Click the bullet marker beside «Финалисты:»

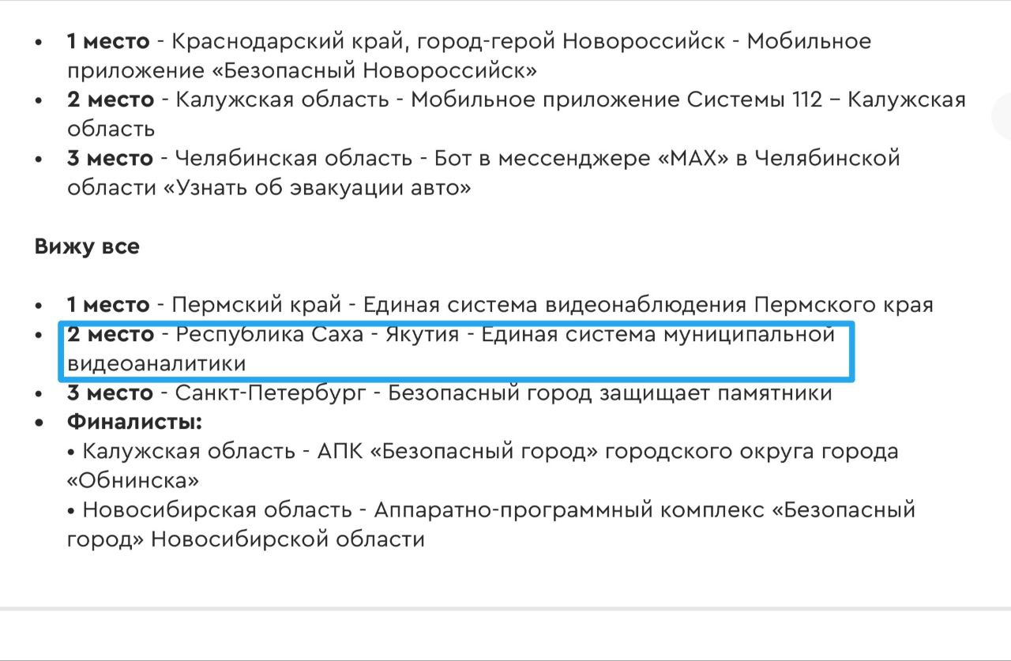39,423
